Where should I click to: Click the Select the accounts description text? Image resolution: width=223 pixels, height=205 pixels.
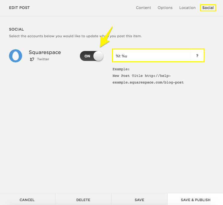click(75, 36)
